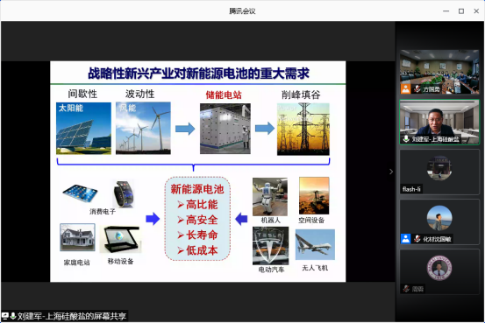Click the shared slide titled 战略性新兴产业
485x323 pixels.
[198, 172]
